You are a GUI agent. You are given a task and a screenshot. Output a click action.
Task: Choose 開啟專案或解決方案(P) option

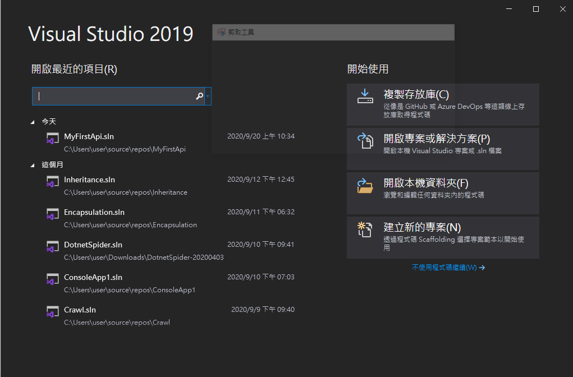[x=443, y=149]
